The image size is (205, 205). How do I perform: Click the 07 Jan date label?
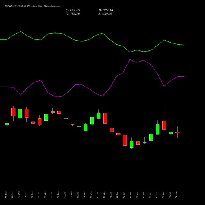tap(143, 195)
